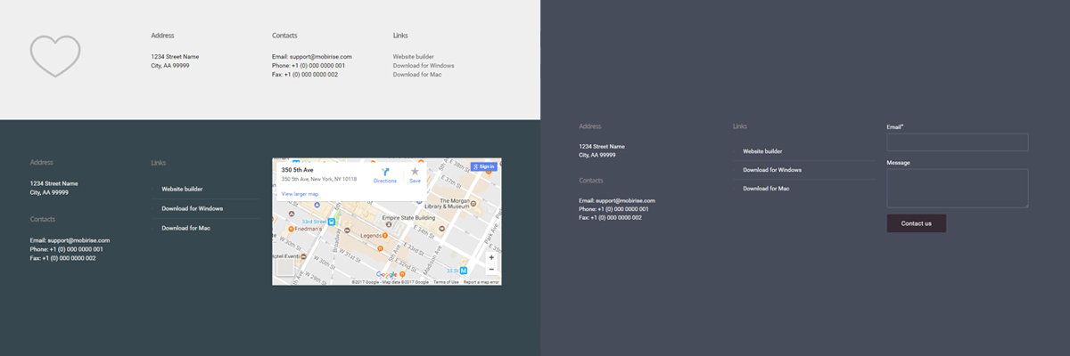
Task: Click the Directions icon on the map card
Action: click(x=384, y=172)
